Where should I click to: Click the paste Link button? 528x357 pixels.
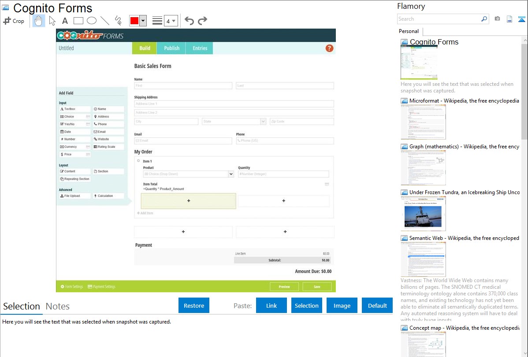coord(271,305)
